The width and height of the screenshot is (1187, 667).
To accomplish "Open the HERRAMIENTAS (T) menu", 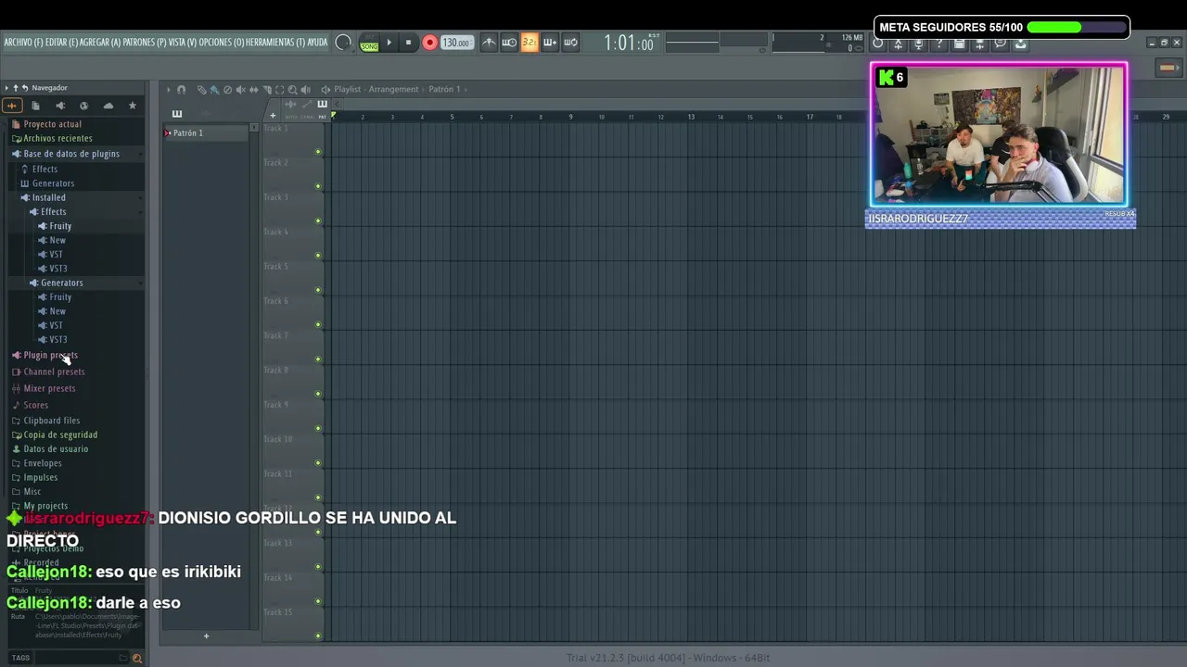I will [275, 43].
